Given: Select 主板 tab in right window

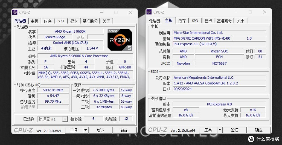Looking at the screenshot, I should [x=169, y=20].
